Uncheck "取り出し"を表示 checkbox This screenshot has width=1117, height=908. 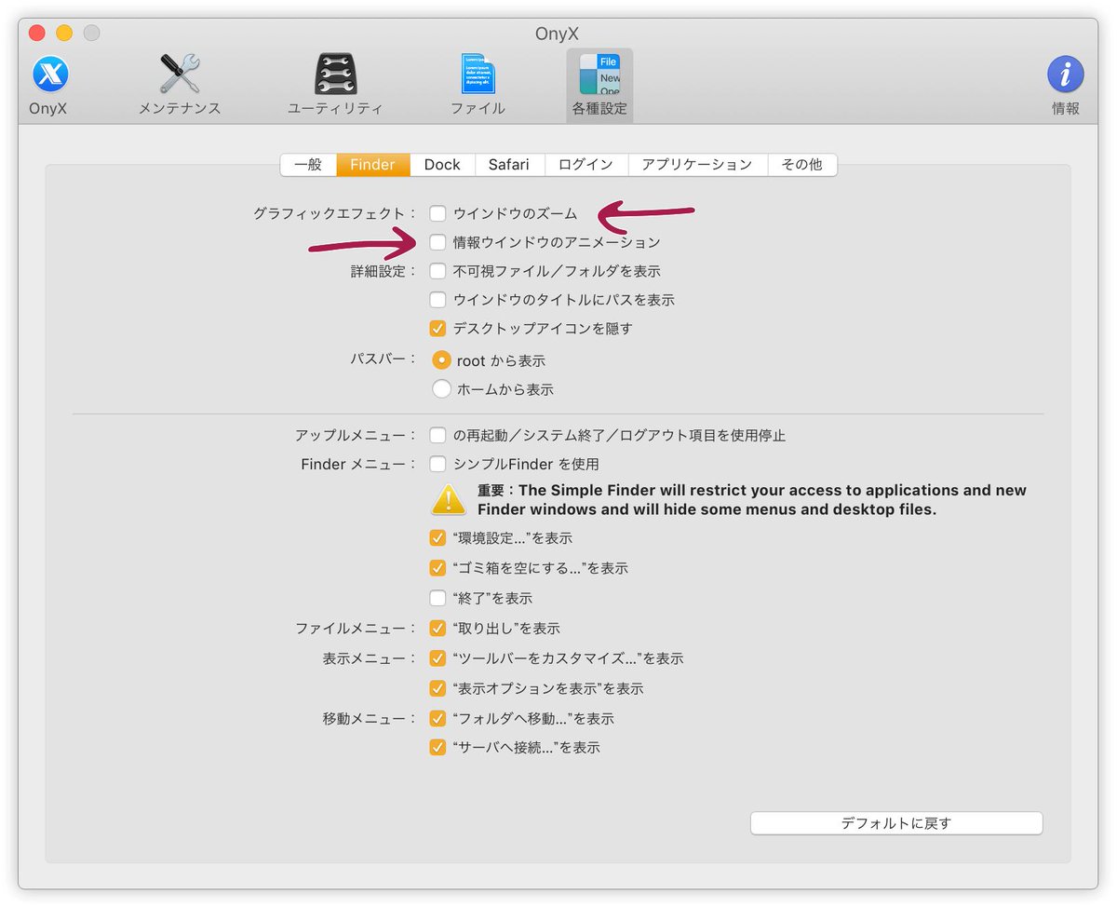[x=437, y=629]
